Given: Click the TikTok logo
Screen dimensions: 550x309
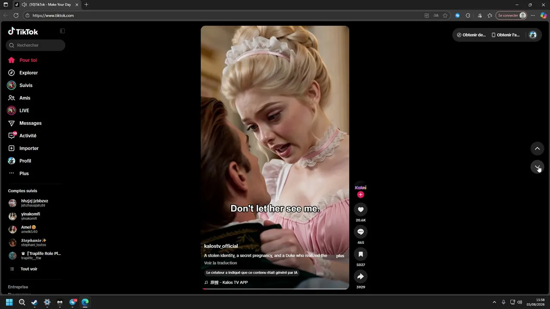Looking at the screenshot, I should [23, 31].
